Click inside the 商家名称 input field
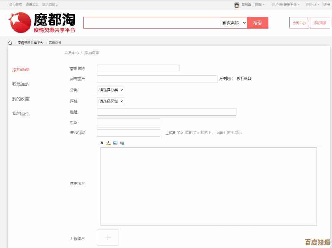The width and height of the screenshot is (332, 248). (138, 68)
